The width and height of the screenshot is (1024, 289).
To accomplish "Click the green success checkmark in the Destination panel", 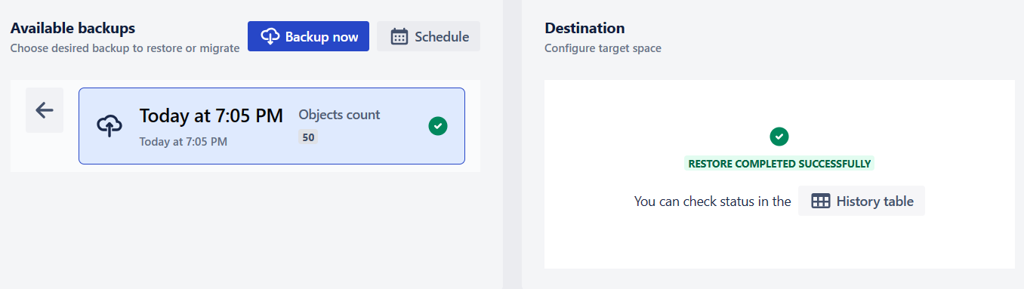I will [779, 137].
